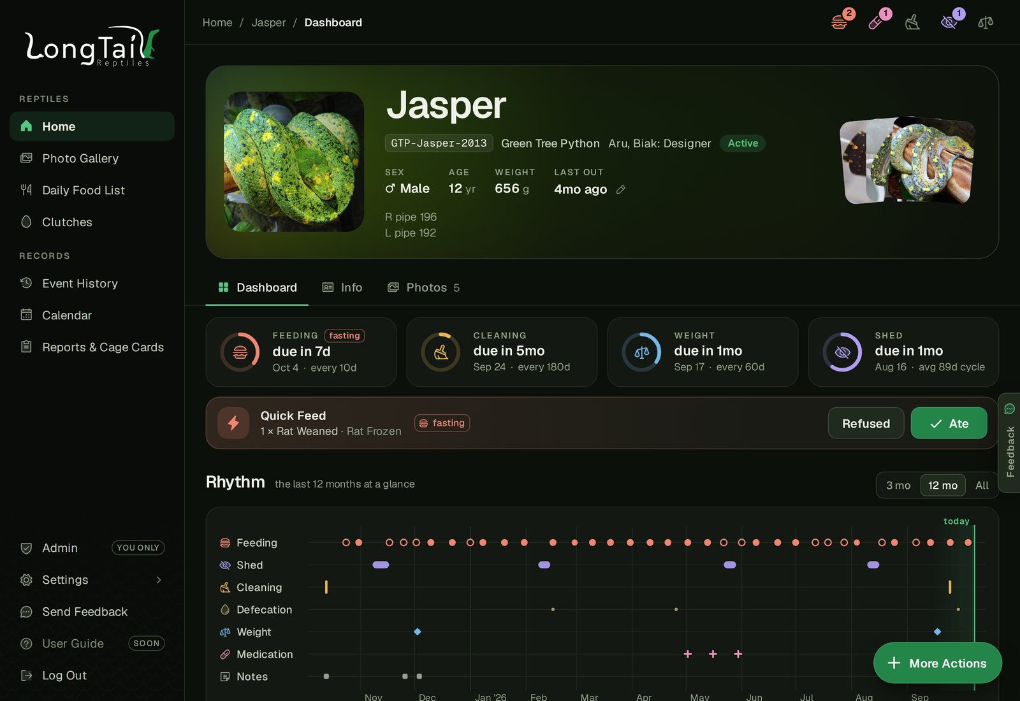1020x701 pixels.
Task: Click the fasting badge in Quick Feed
Action: [442, 423]
